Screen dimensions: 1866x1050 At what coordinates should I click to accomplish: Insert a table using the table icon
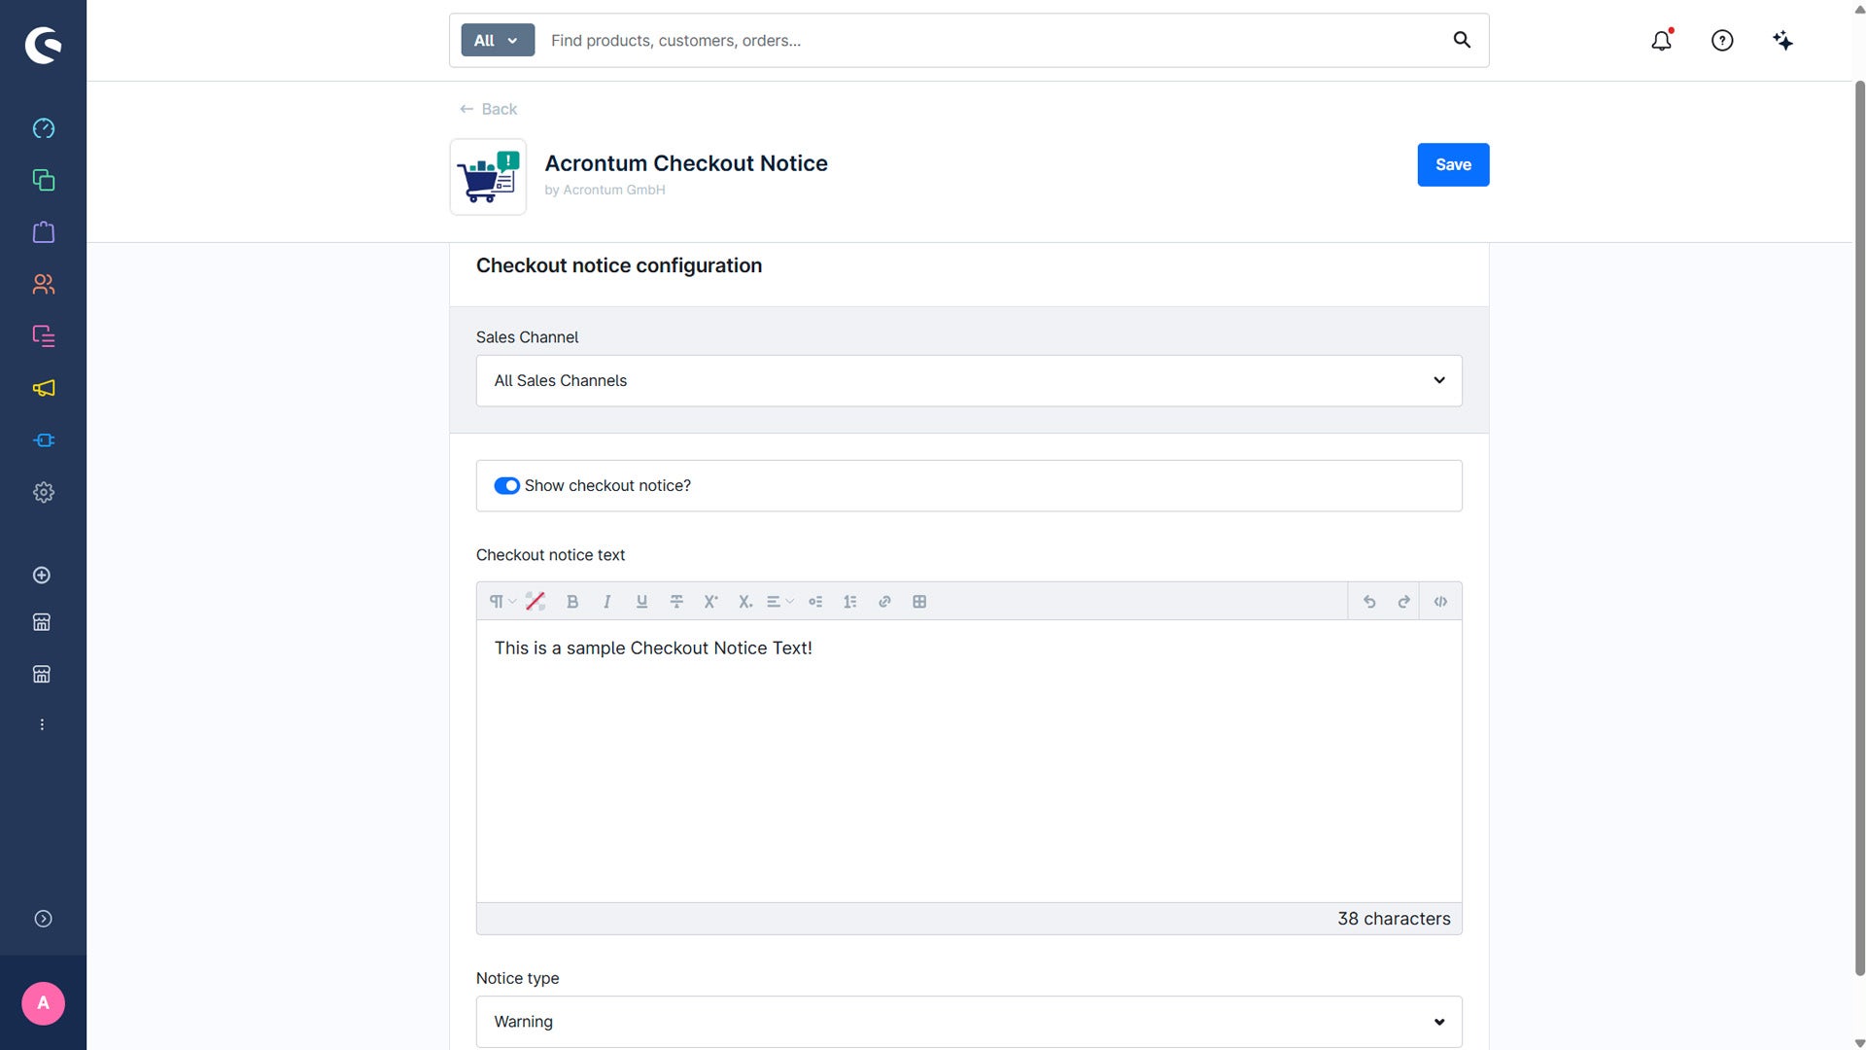pos(919,602)
